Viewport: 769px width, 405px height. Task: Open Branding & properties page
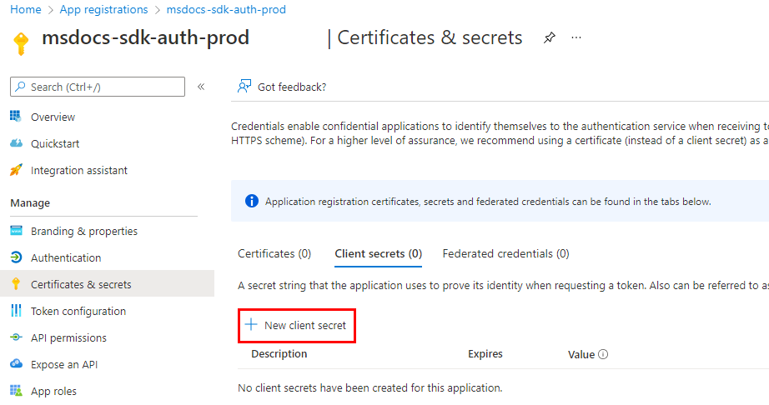click(83, 231)
